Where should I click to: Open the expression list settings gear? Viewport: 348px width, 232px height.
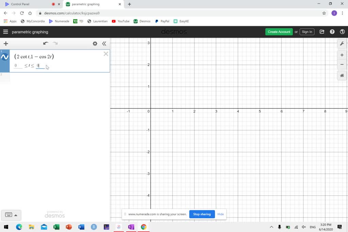[x=95, y=44]
